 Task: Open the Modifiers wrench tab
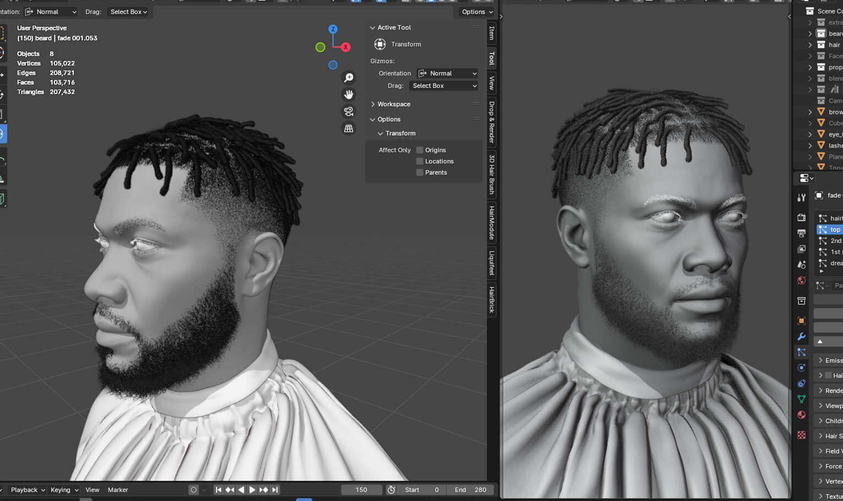801,336
